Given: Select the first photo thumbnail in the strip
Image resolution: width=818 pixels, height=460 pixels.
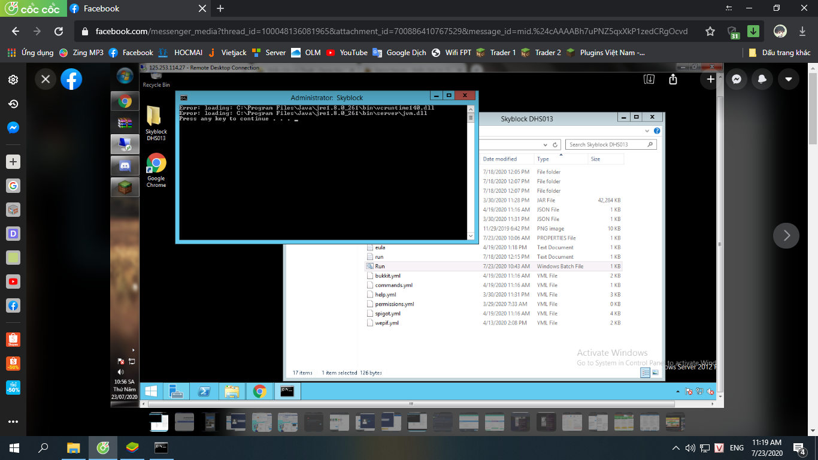Looking at the screenshot, I should click(x=159, y=422).
